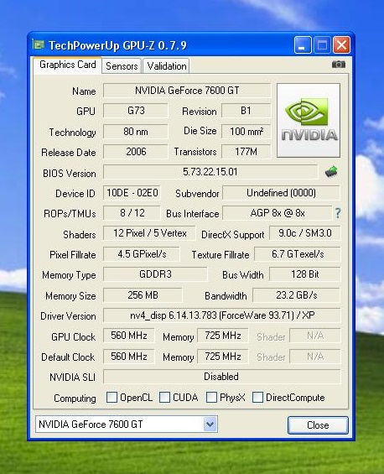This screenshot has height=474, width=384.
Task: Click the GPU value G73
Action: [136, 111]
